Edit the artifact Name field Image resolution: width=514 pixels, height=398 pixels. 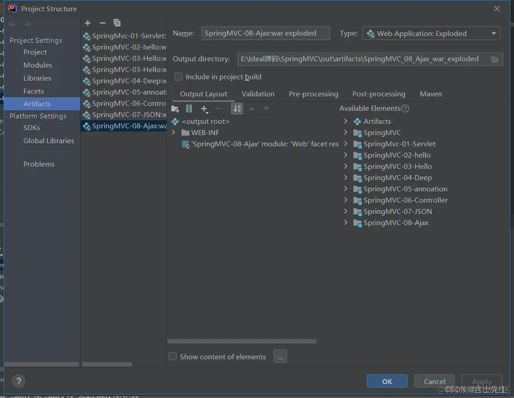tap(266, 33)
